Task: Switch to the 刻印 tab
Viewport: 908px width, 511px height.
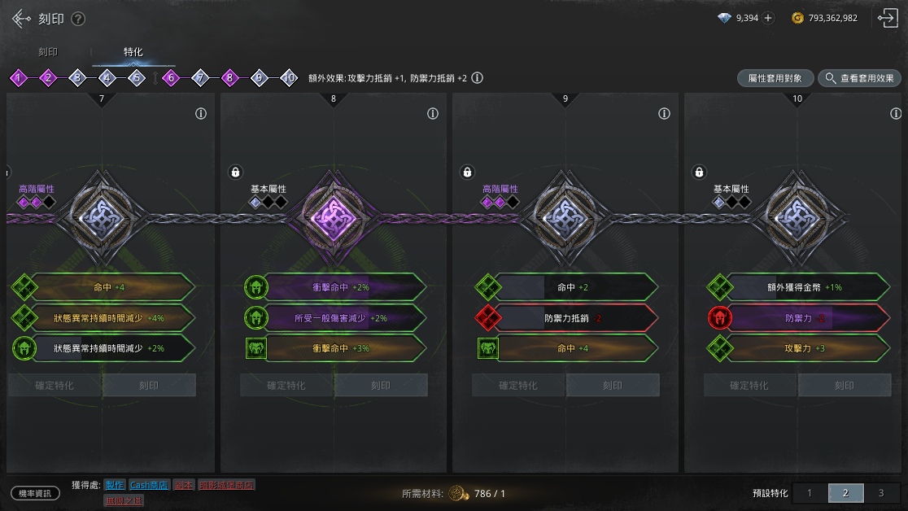Action: 48,52
